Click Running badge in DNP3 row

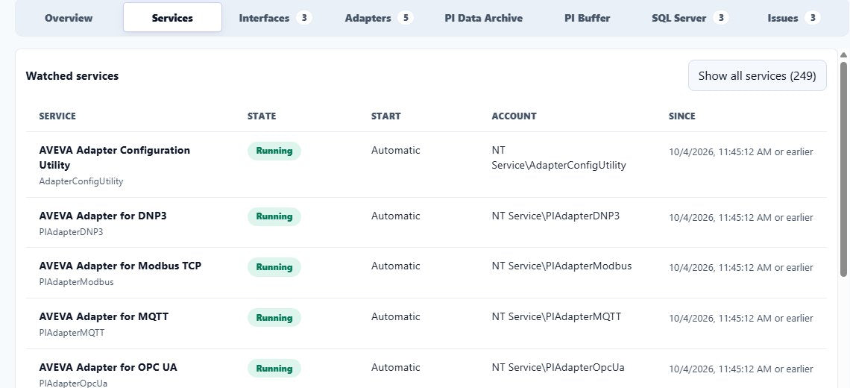(x=274, y=216)
